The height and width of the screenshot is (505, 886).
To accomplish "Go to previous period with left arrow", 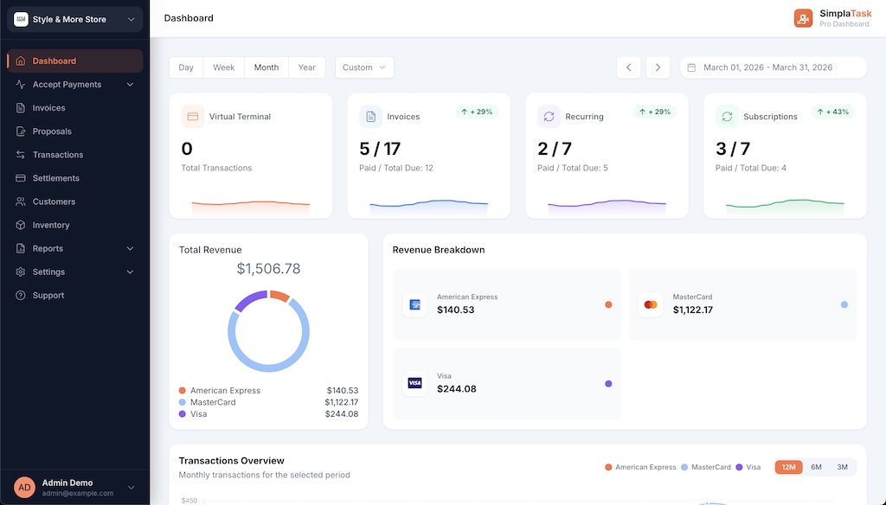I will 629,67.
